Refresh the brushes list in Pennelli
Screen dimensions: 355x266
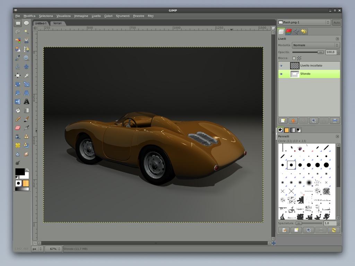coord(334,230)
